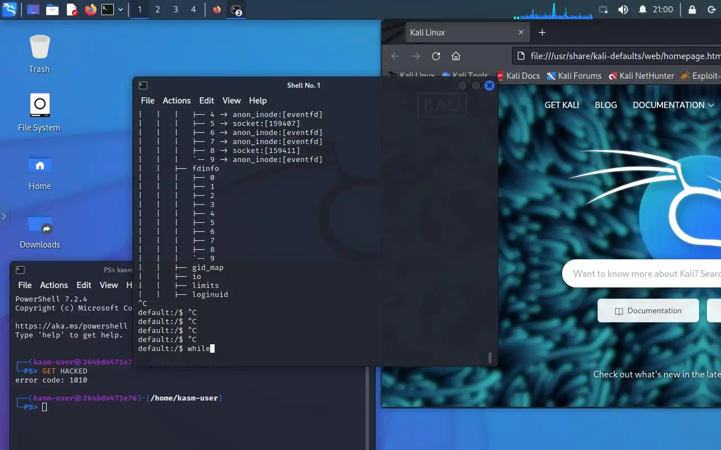Click the Shell No. 1 vertical scrollbar
Screen dimensions: 721x450
coord(490,358)
